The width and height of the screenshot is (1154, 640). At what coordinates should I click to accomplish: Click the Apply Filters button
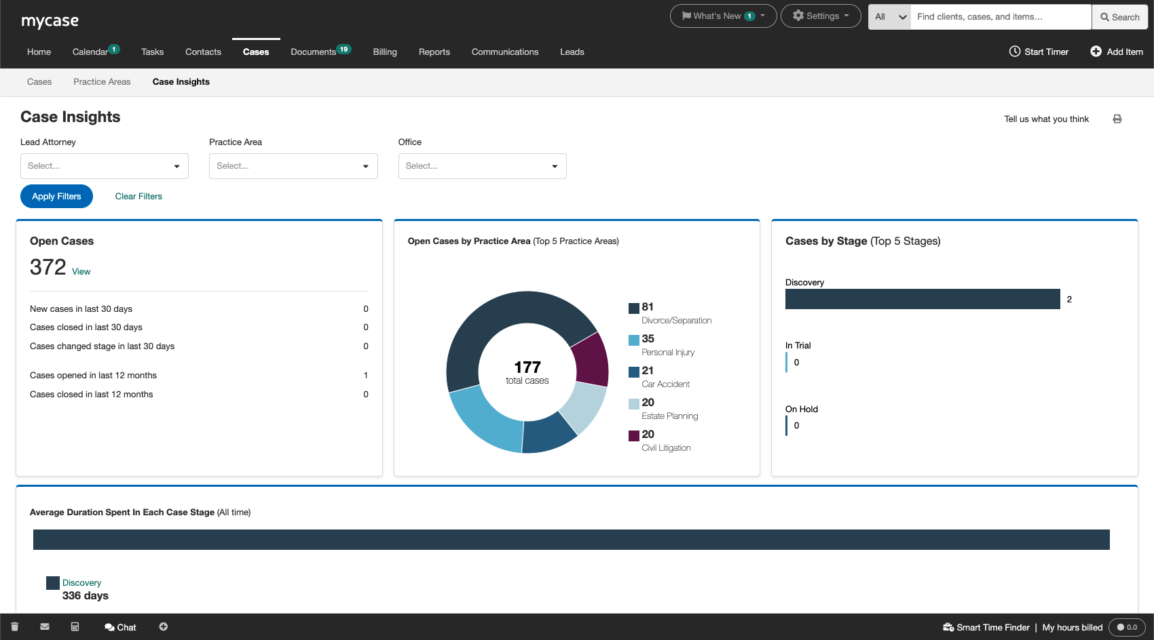click(x=57, y=197)
